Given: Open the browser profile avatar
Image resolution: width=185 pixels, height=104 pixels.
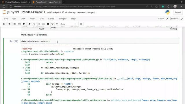Looking at the screenshot, I should point(175,6).
